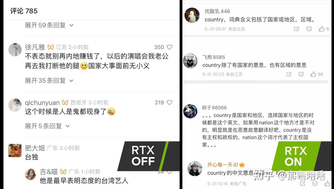Open 粽子66066's username link
The image size is (334, 189).
pos(214,108)
